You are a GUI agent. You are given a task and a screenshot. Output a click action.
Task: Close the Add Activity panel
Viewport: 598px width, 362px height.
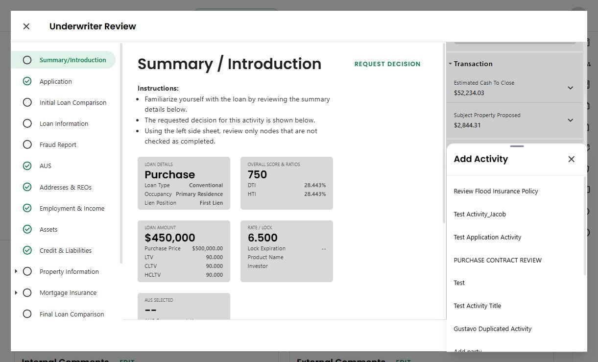point(571,159)
